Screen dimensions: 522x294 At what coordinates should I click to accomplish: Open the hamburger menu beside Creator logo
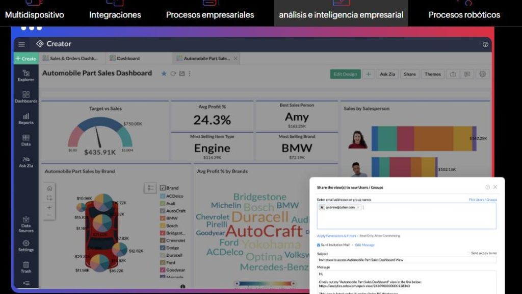21,44
